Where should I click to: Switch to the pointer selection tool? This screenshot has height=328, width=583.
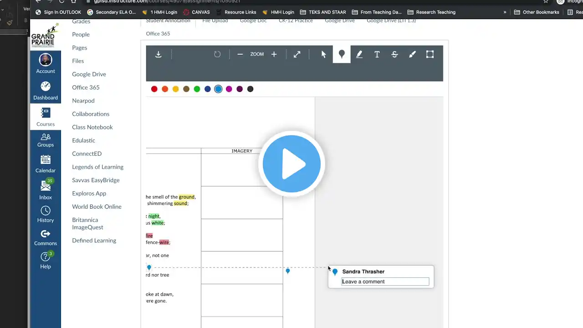(324, 54)
